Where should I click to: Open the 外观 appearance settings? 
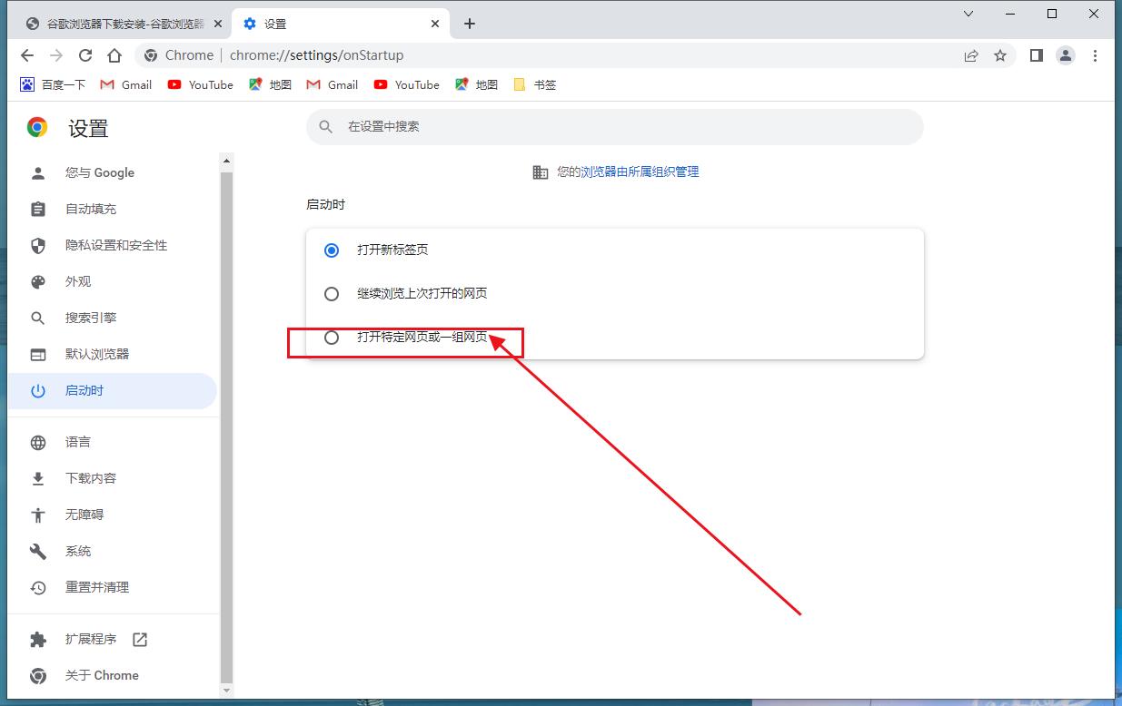click(78, 281)
